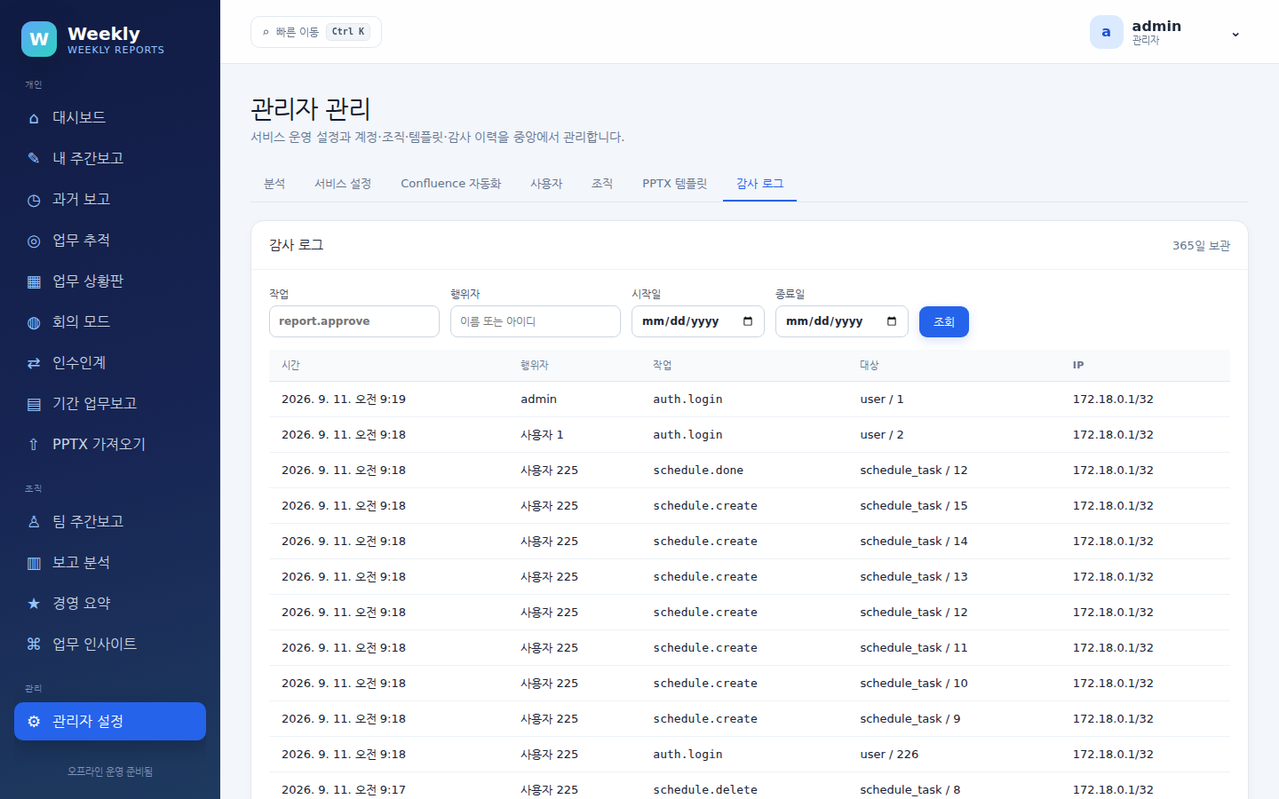Screen dimensions: 1279x799
Task: Open the 빠른 이동 quick search box
Action: point(316,32)
